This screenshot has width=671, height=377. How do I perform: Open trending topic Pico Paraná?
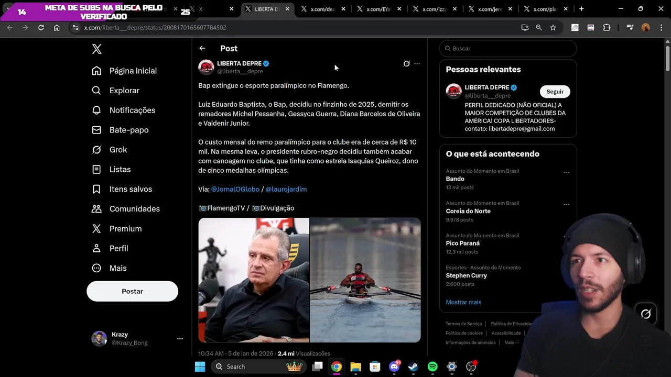(x=462, y=243)
